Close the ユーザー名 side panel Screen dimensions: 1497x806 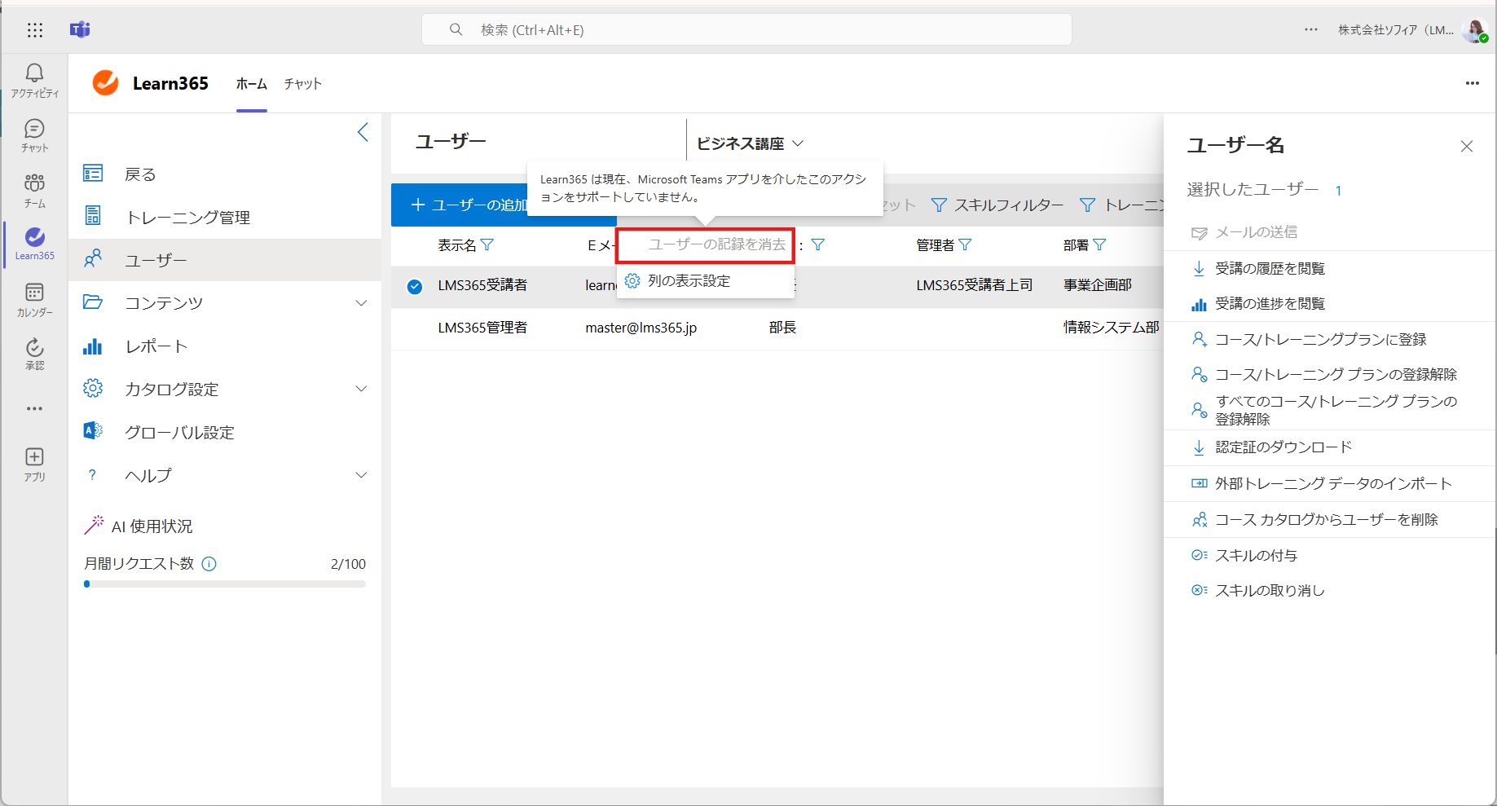coord(1467,147)
